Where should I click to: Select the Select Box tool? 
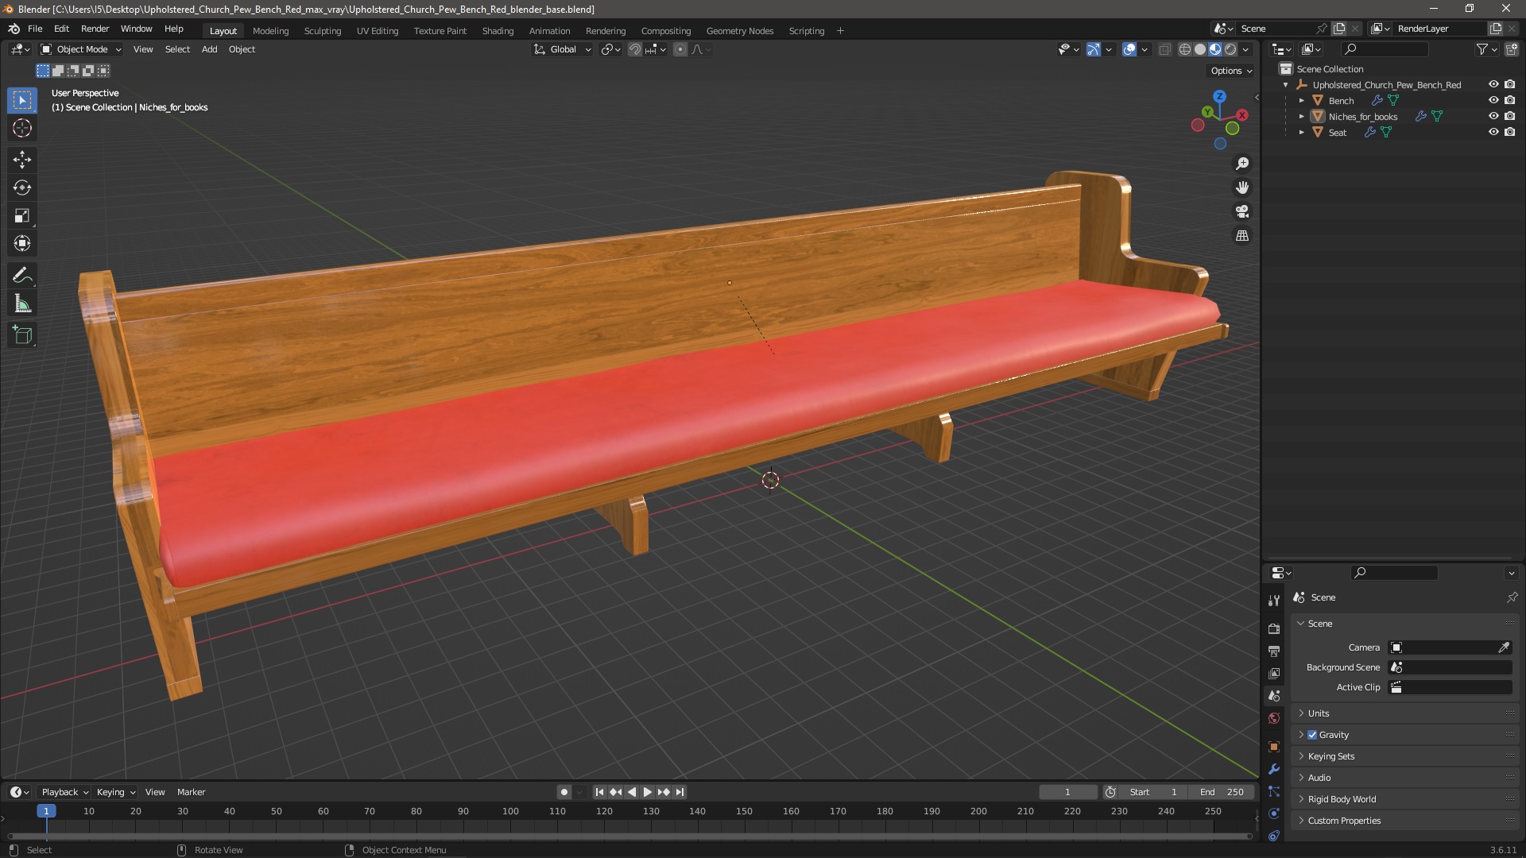tap(22, 100)
